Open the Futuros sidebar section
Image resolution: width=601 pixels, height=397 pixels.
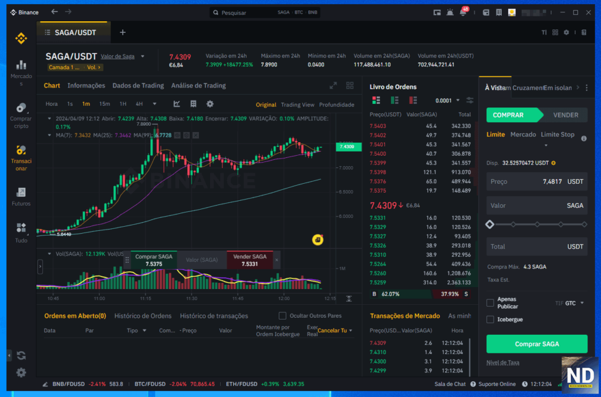[x=21, y=197]
